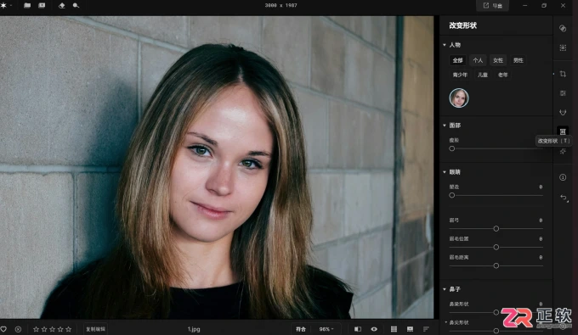Screen dimensions: 578x335
Task: Filter people by 儿童
Action: (x=483, y=75)
